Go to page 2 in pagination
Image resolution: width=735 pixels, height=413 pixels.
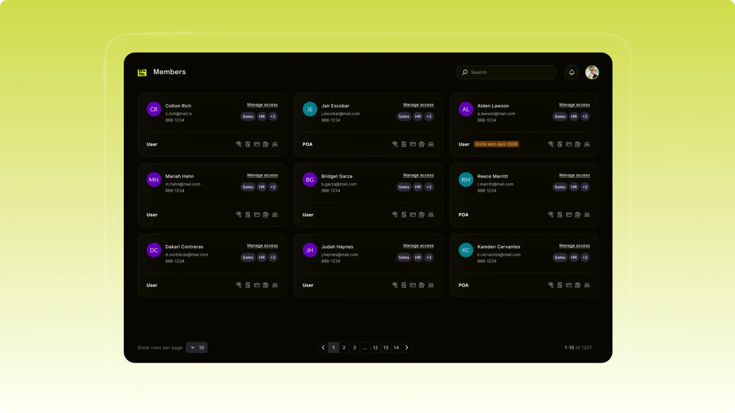[x=344, y=348]
